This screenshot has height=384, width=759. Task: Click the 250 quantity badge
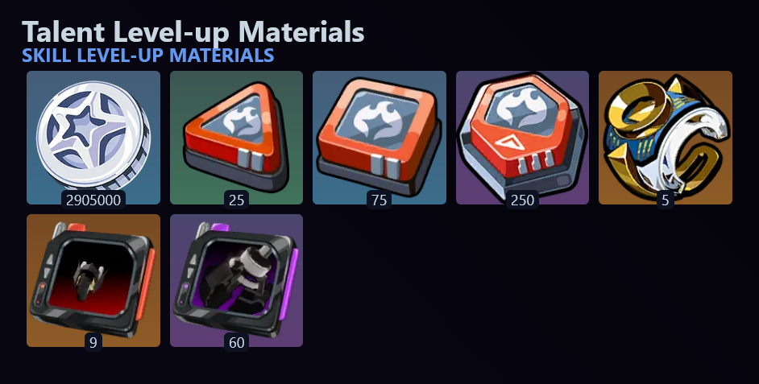coord(522,200)
